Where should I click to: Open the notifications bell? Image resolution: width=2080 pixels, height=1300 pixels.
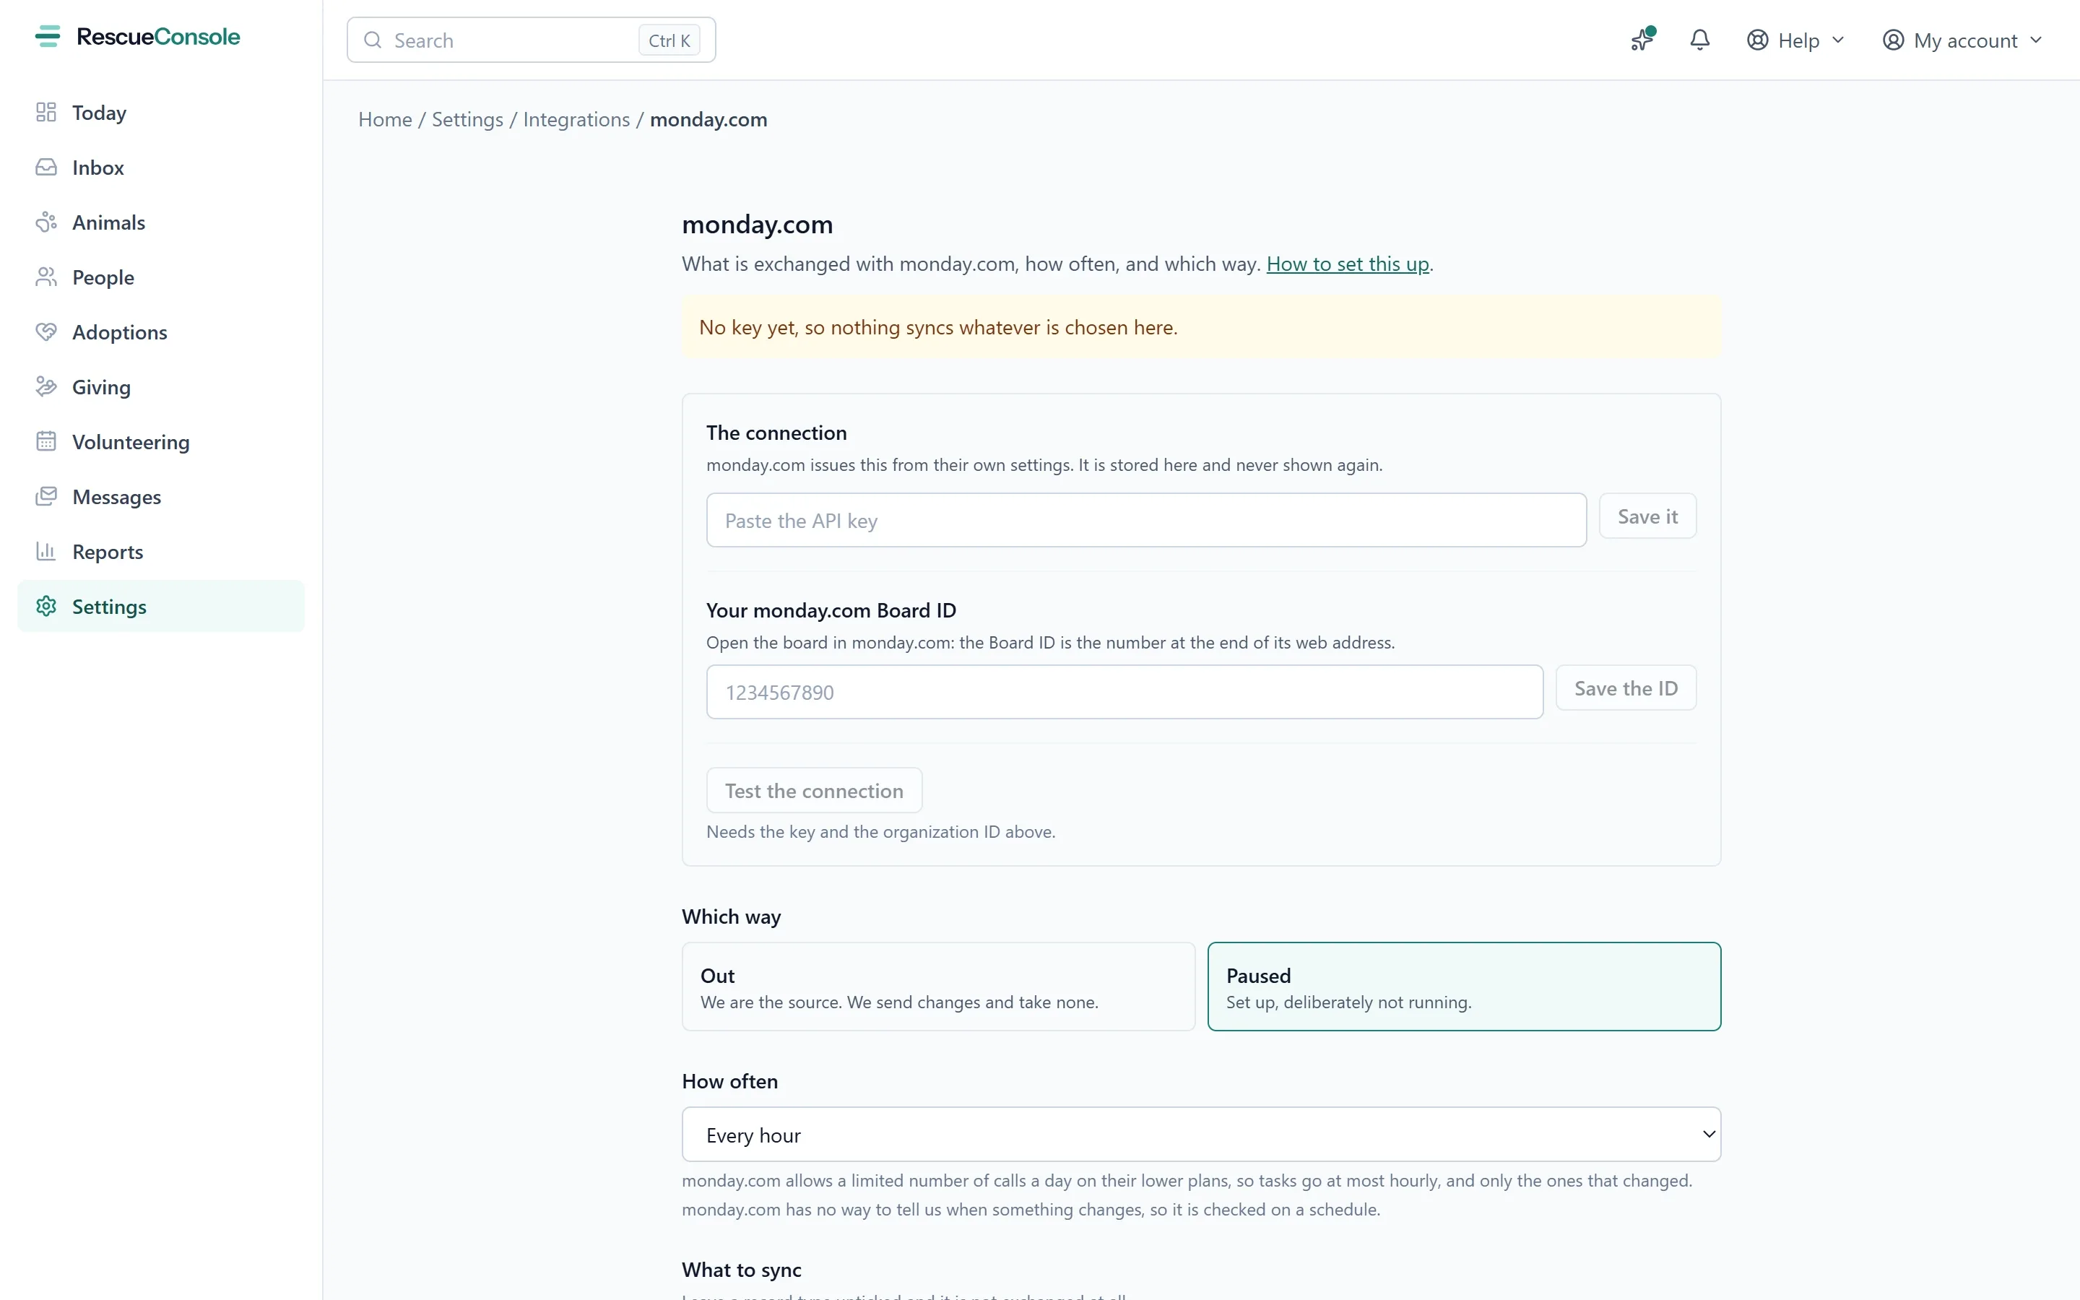pyautogui.click(x=1699, y=40)
